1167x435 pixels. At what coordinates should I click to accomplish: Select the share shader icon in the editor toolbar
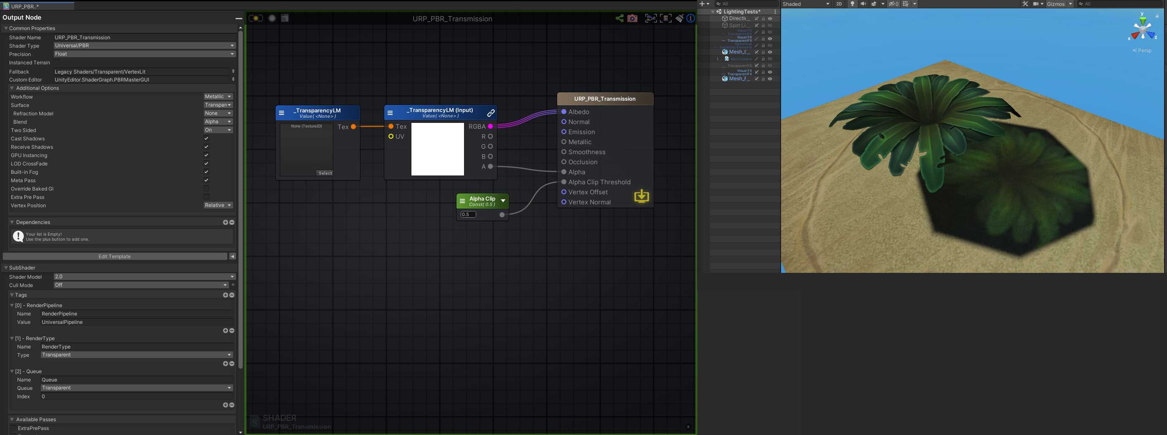point(620,18)
